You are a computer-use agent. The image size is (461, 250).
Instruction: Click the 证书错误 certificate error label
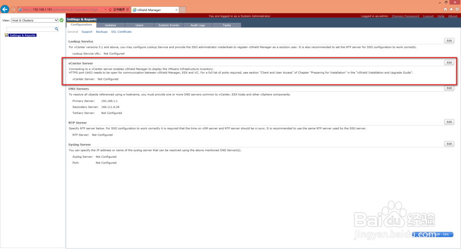click(119, 10)
